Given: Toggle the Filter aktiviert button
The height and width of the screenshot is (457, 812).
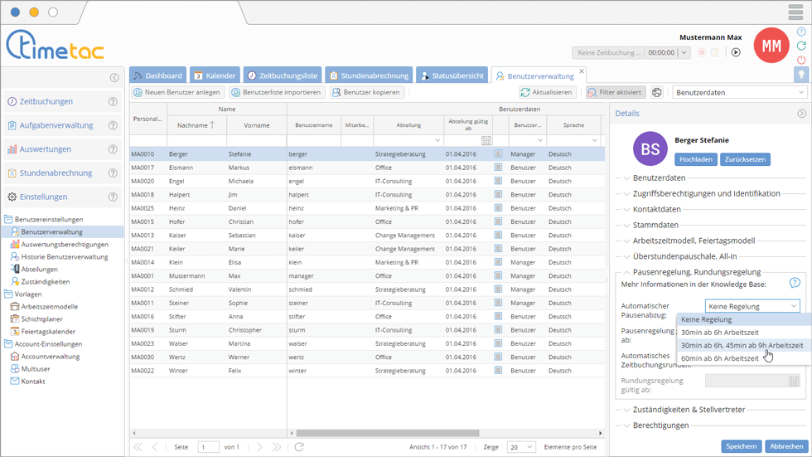Looking at the screenshot, I should tap(616, 93).
